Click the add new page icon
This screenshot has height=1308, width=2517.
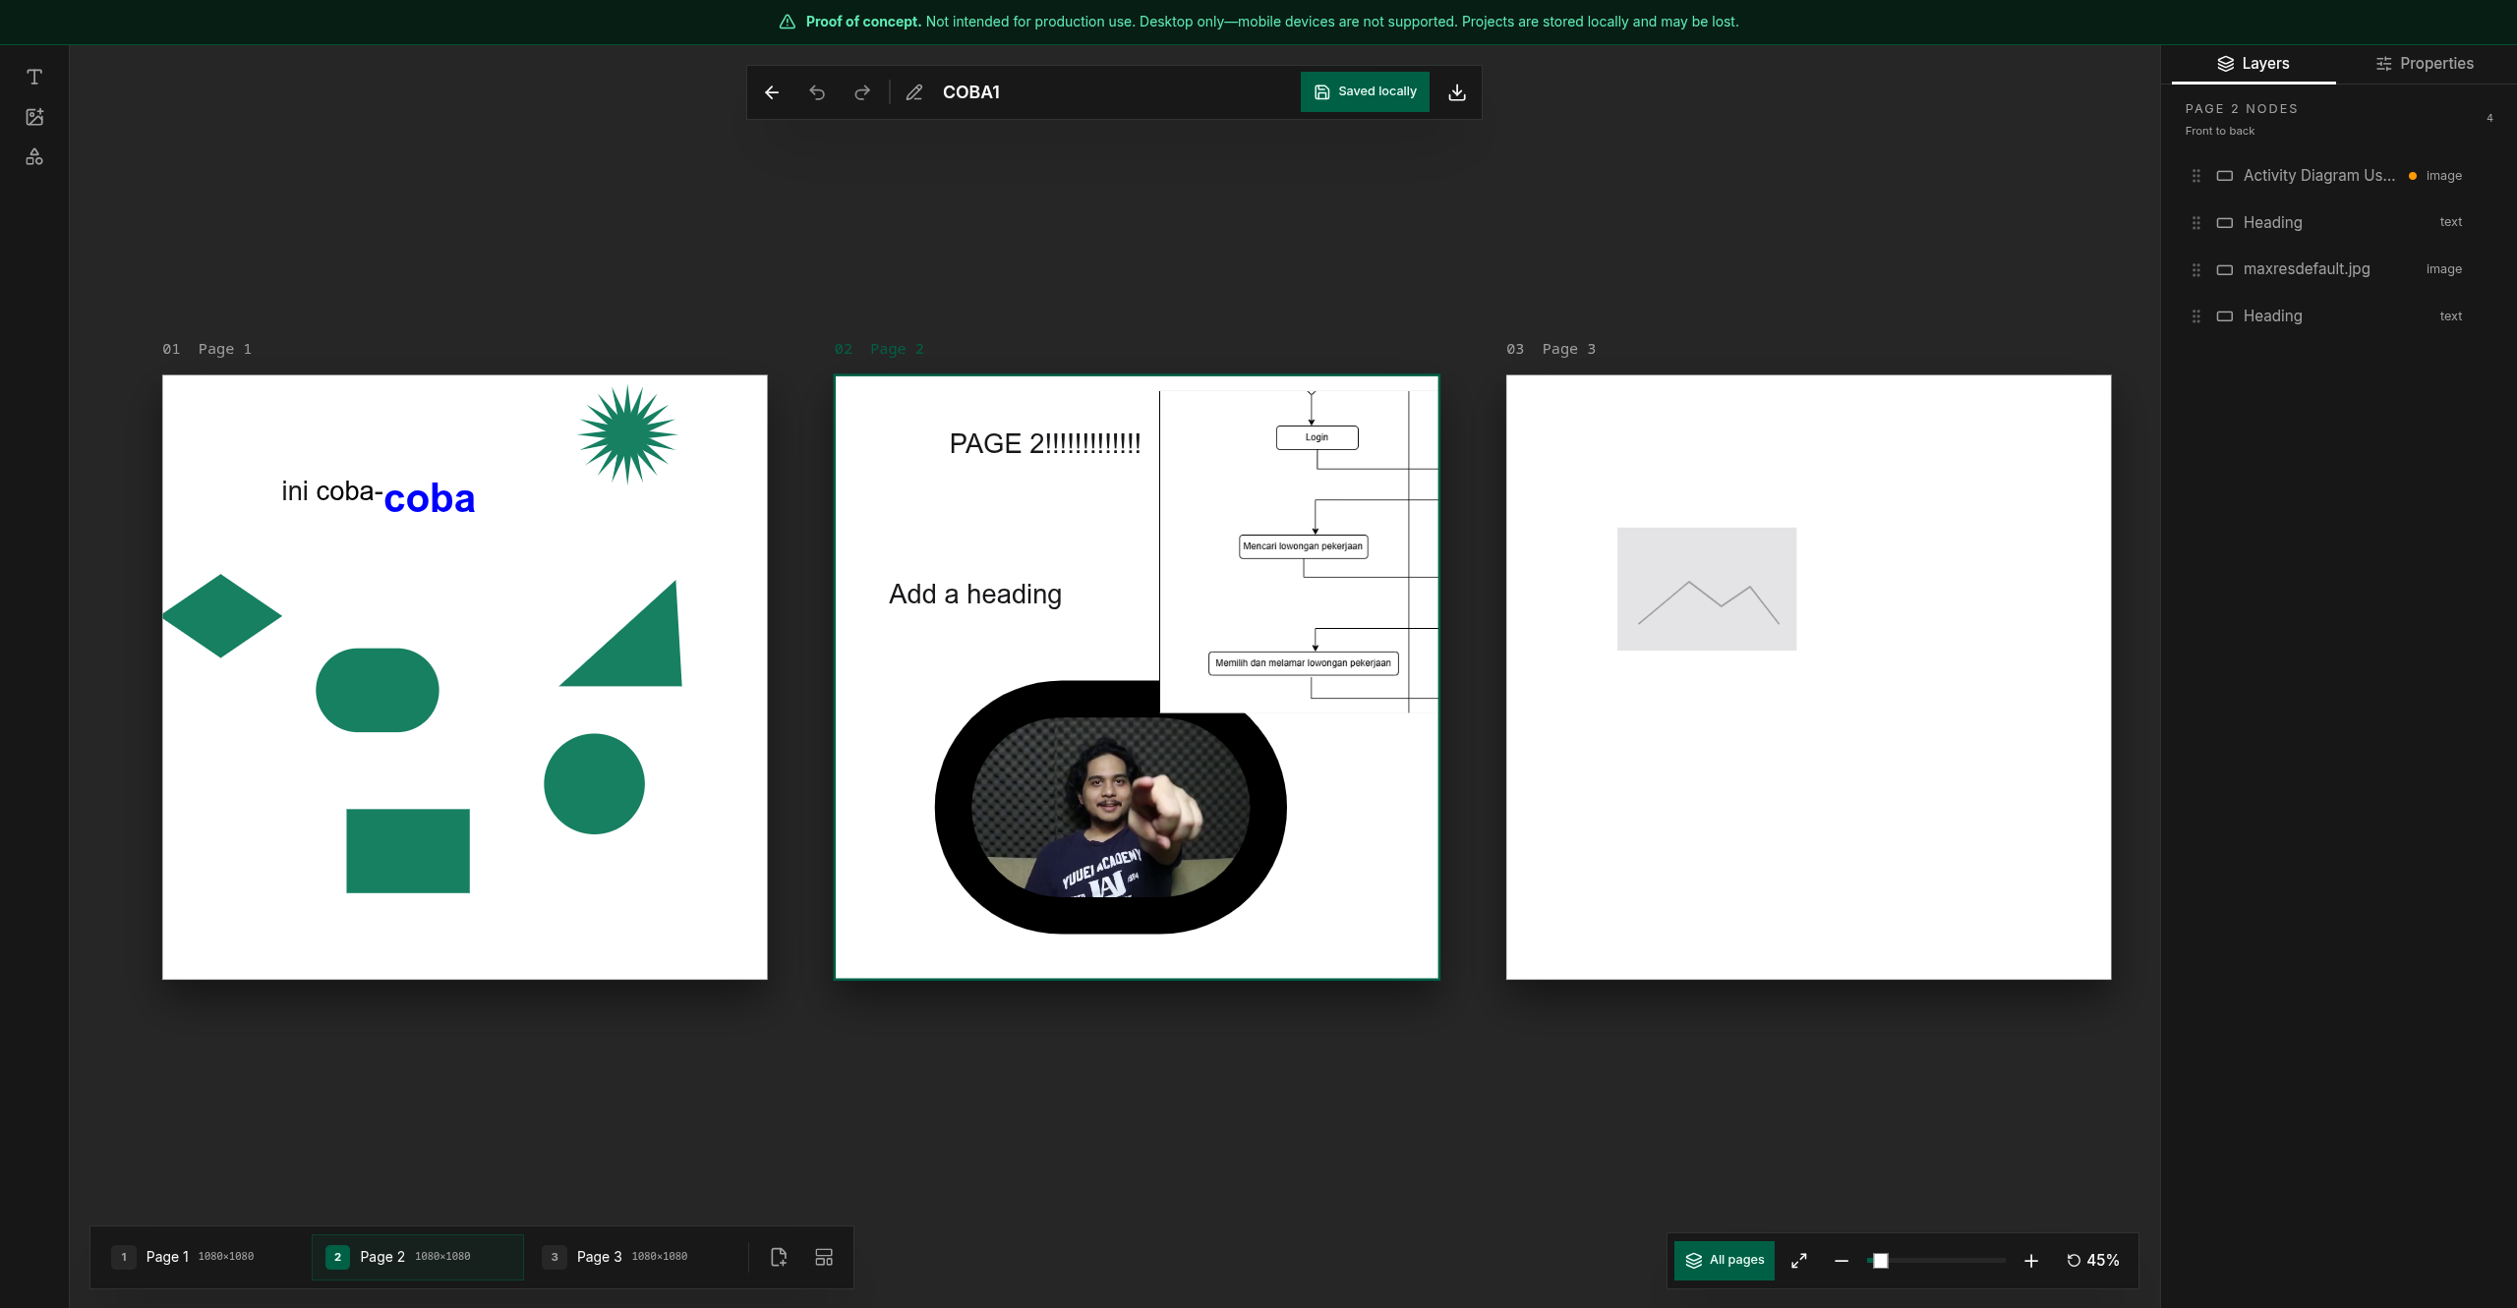click(779, 1257)
